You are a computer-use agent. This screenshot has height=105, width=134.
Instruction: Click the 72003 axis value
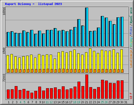[x=4, y=78]
